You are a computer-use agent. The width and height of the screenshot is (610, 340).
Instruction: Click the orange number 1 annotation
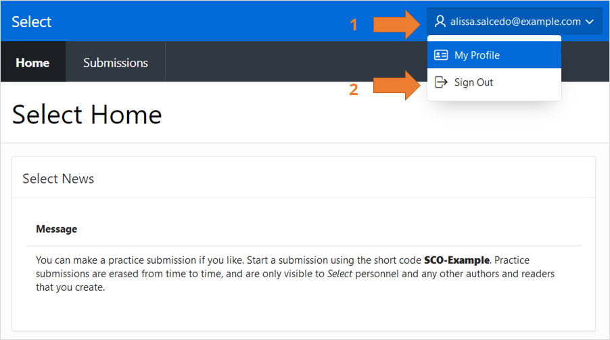(353, 26)
